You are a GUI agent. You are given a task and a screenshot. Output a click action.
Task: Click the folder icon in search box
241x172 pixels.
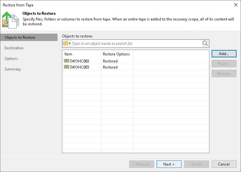point(65,43)
